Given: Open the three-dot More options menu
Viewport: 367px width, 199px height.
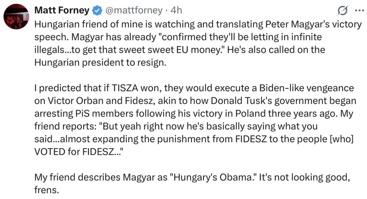Looking at the screenshot, I should [x=358, y=11].
